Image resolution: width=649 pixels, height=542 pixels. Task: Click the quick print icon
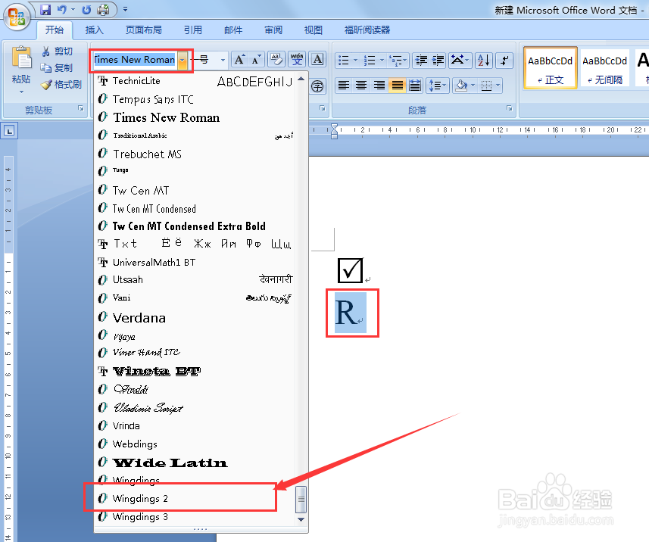(103, 10)
